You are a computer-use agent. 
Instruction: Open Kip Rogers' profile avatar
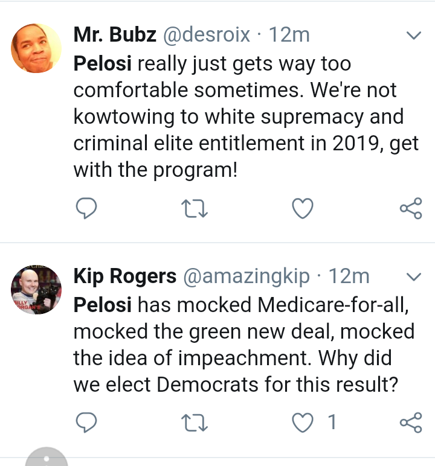37,290
